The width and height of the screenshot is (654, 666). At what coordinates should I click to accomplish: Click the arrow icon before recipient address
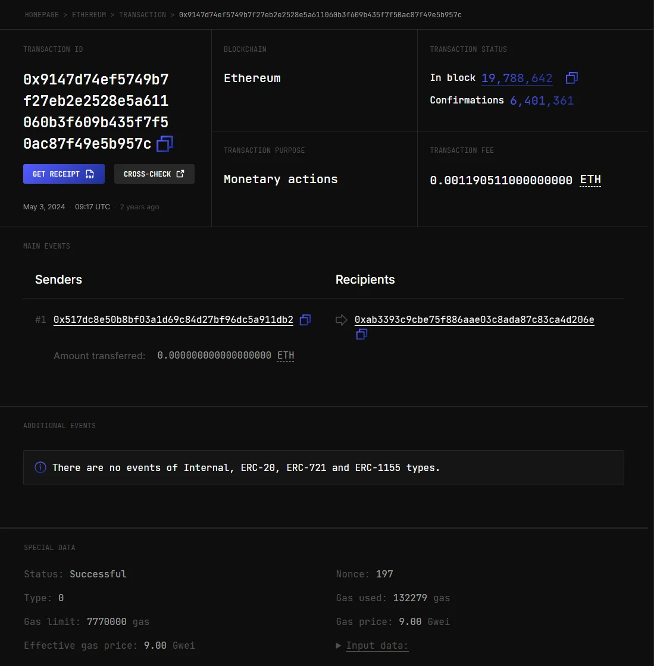[x=341, y=320]
